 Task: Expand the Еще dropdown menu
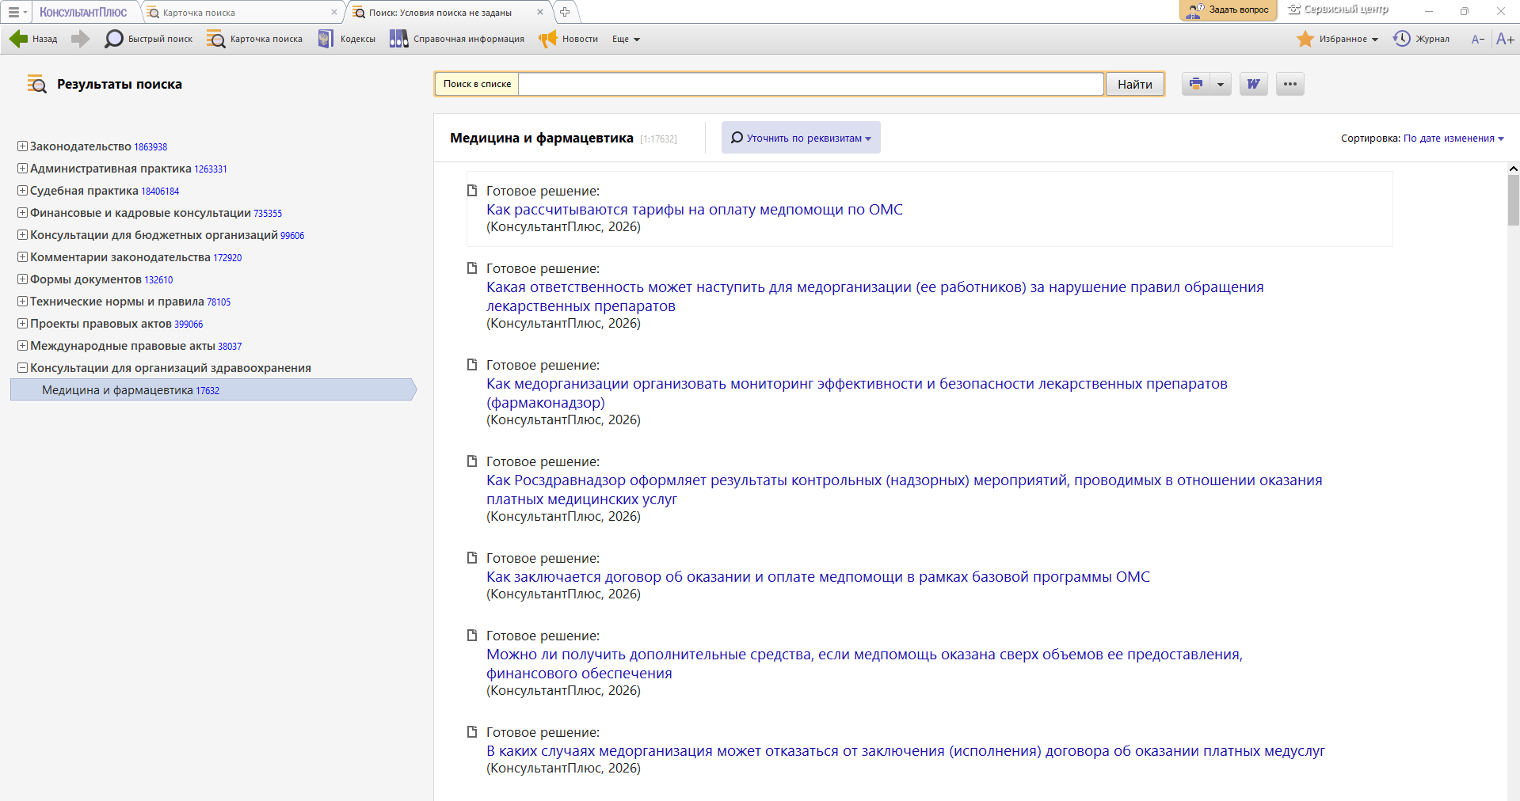626,39
